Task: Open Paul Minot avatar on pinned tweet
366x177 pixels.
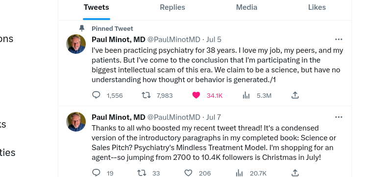Action: click(x=76, y=44)
